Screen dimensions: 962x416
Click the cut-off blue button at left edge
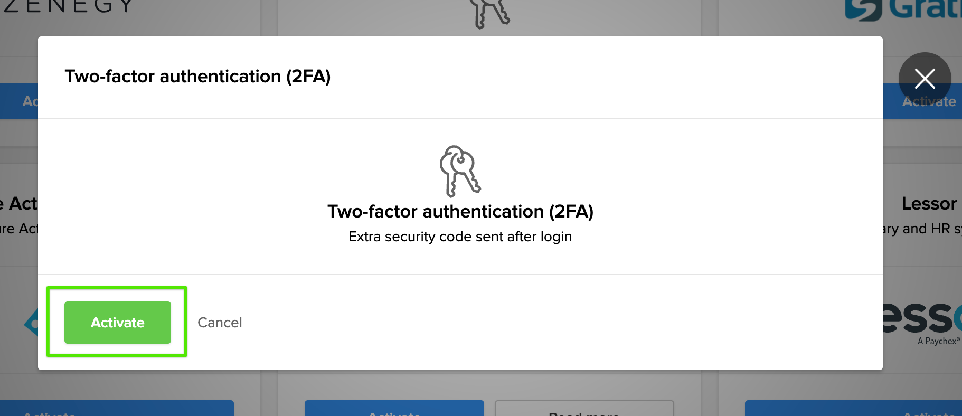pos(19,101)
